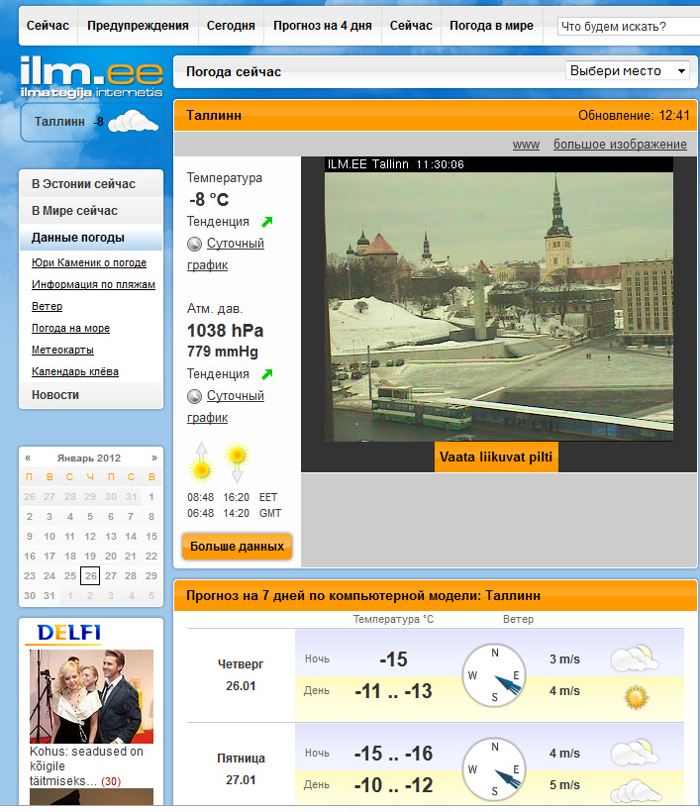
Task: Click the DELFI news photo
Action: coord(91,696)
